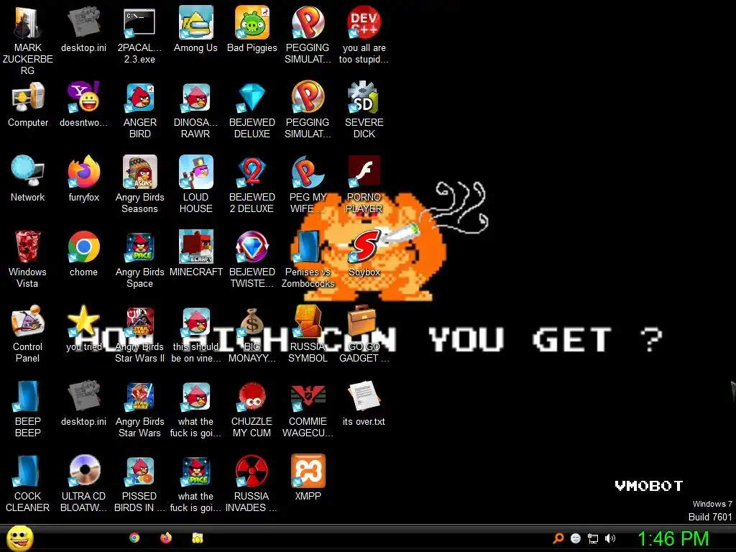The height and width of the screenshot is (552, 736).
Task: Launch BEJEWED 2 DELUXE
Action: 252,172
